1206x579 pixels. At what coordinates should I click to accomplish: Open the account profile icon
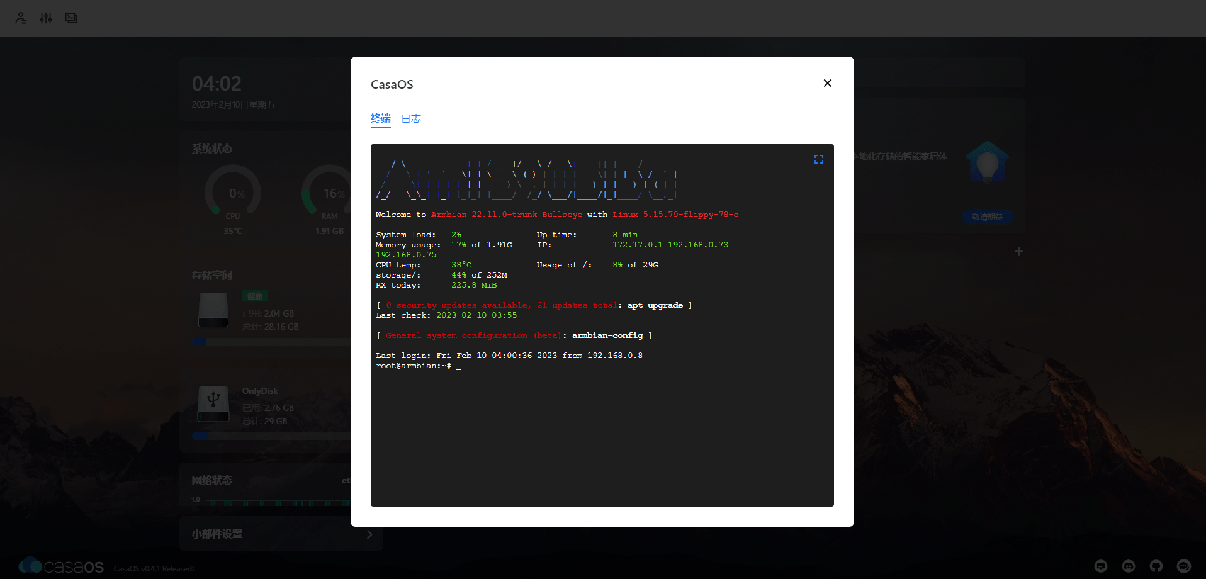tap(21, 18)
